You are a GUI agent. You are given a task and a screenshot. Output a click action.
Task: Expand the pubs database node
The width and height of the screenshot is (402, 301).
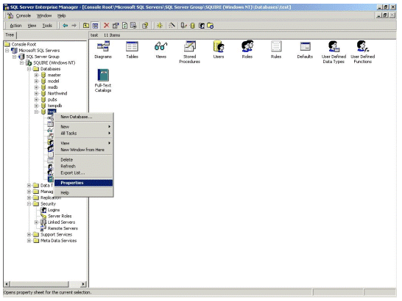click(x=36, y=100)
